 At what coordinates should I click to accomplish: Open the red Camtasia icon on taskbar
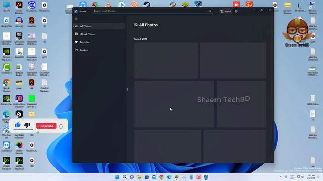point(198,177)
